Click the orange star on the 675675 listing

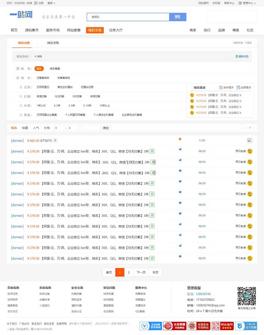tap(180, 139)
